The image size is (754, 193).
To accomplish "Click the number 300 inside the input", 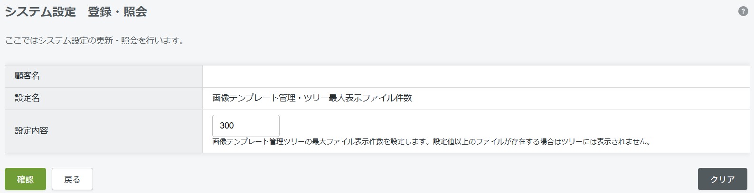I will point(227,126).
